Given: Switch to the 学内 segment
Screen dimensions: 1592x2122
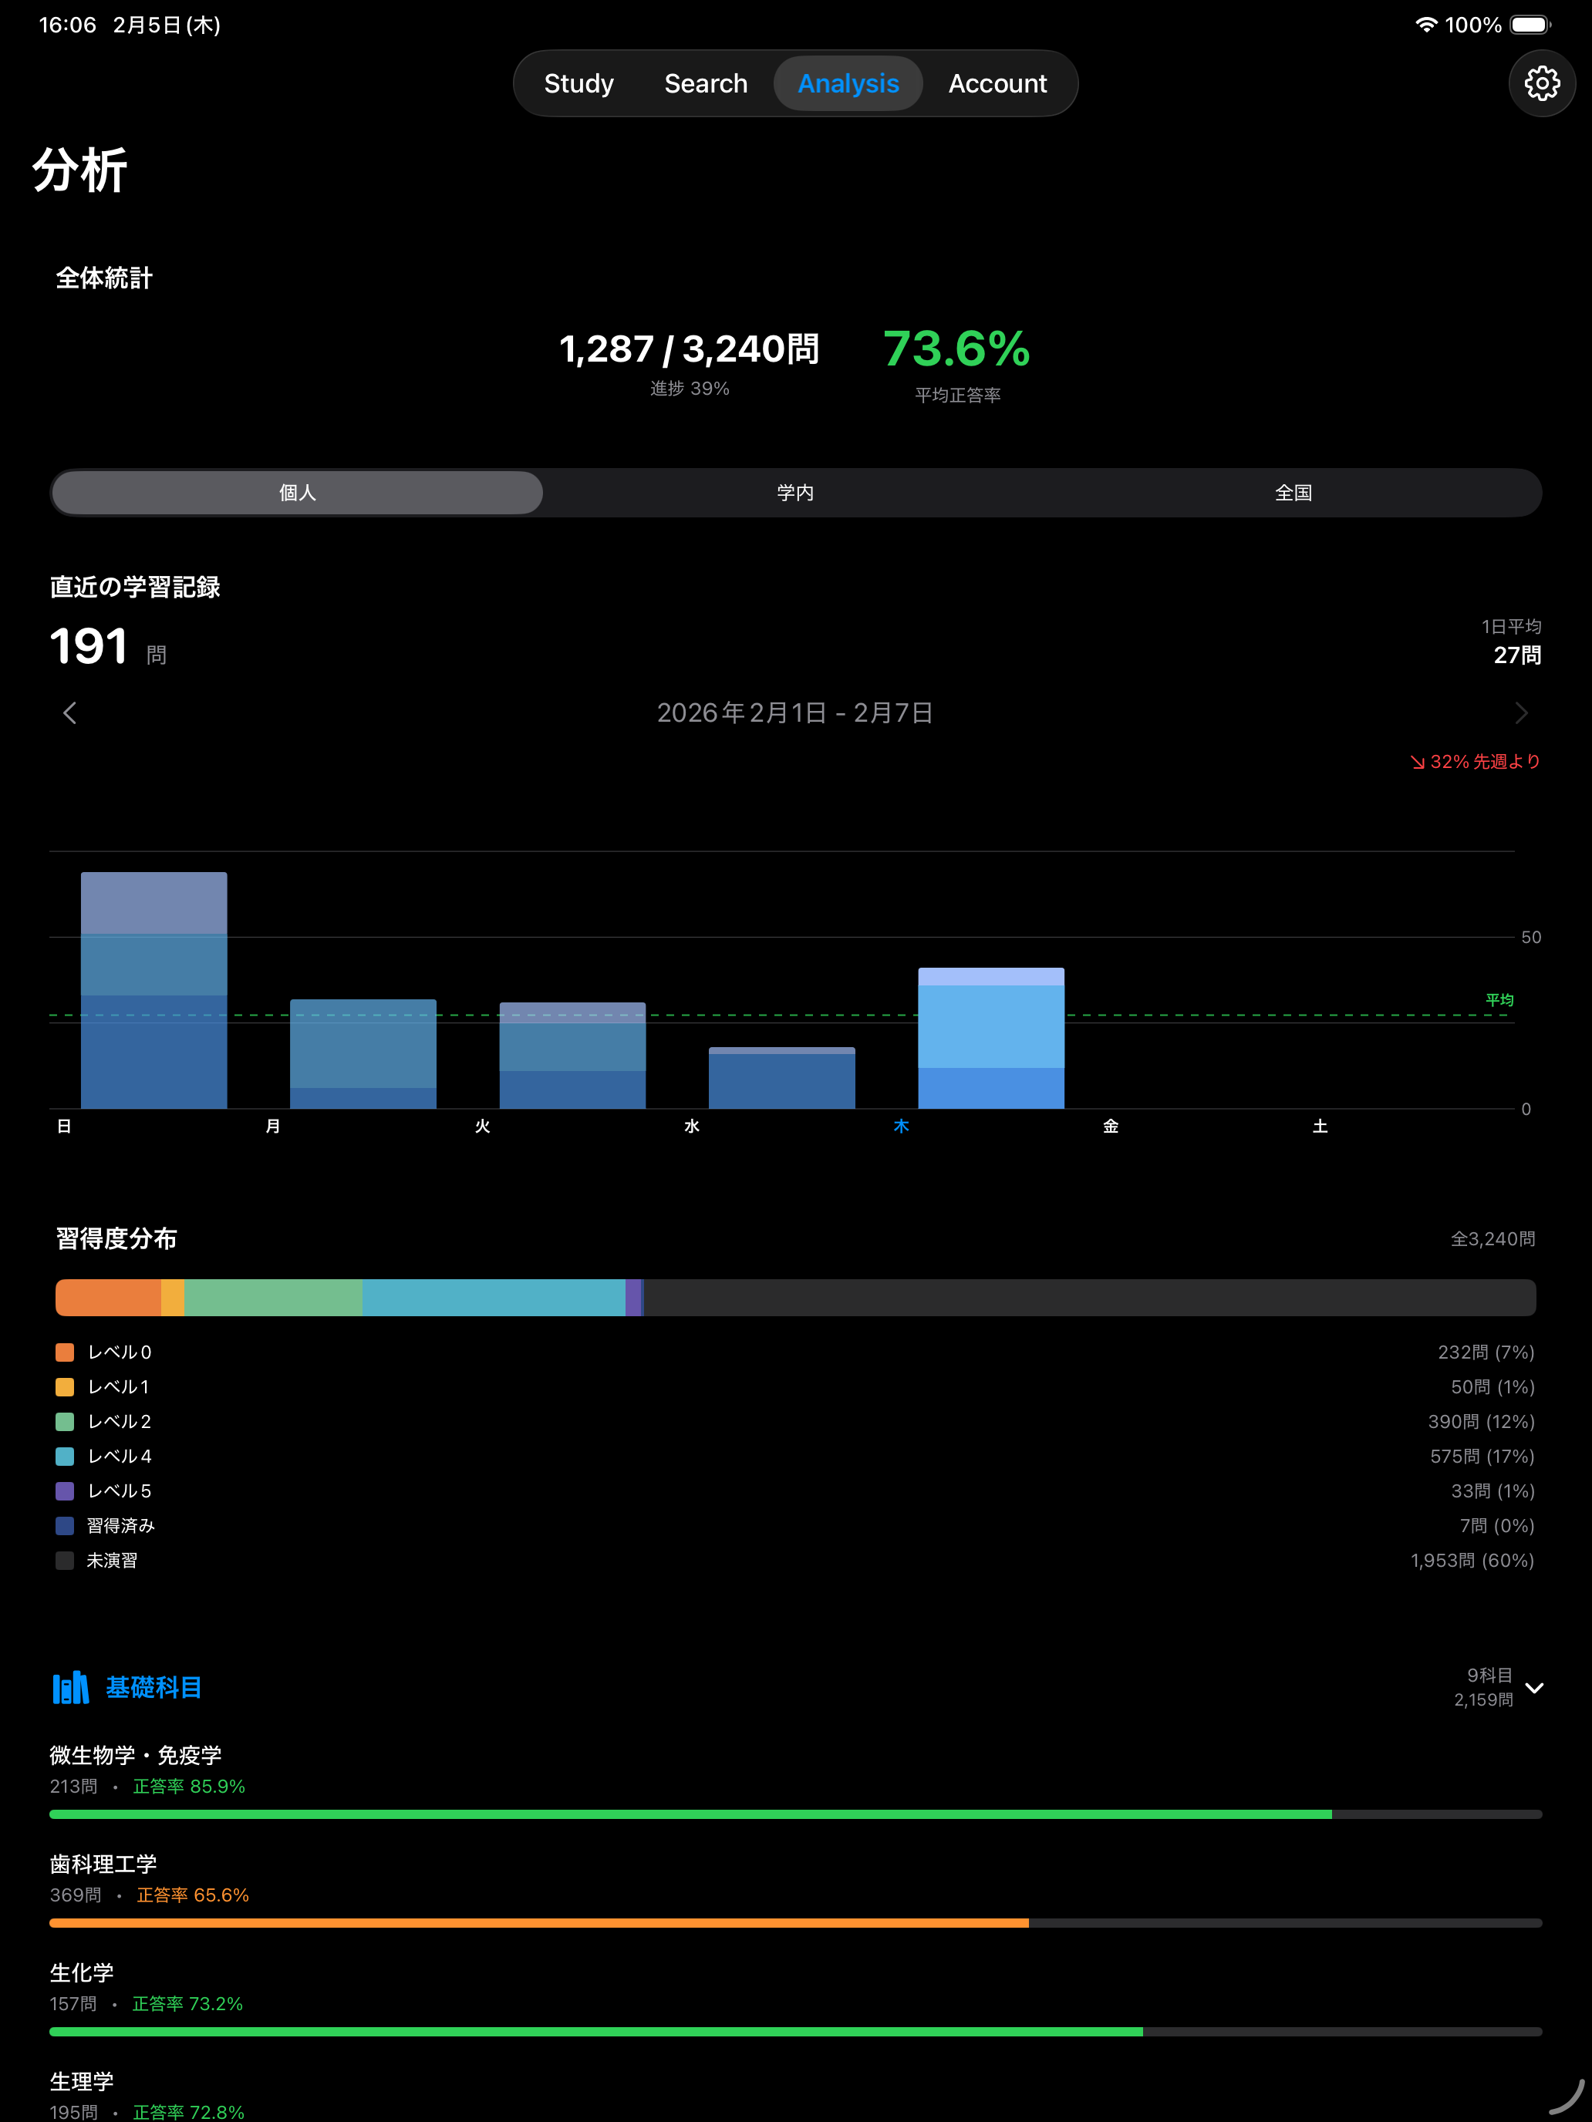Looking at the screenshot, I should point(795,492).
